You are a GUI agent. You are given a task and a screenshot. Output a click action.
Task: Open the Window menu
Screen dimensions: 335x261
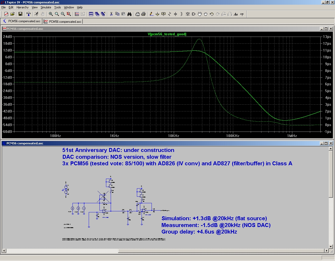[69, 7]
